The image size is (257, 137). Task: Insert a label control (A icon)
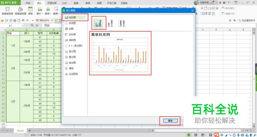coord(202,8)
